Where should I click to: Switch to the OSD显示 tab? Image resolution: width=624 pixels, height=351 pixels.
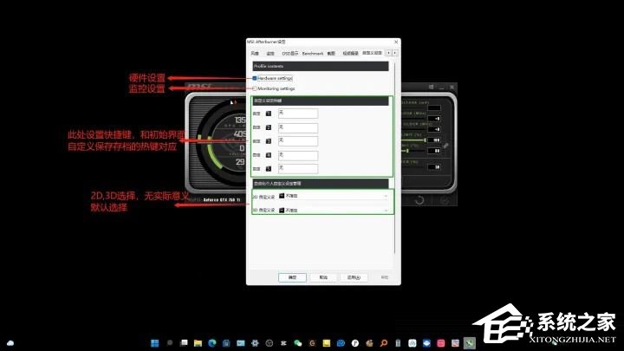click(290, 54)
